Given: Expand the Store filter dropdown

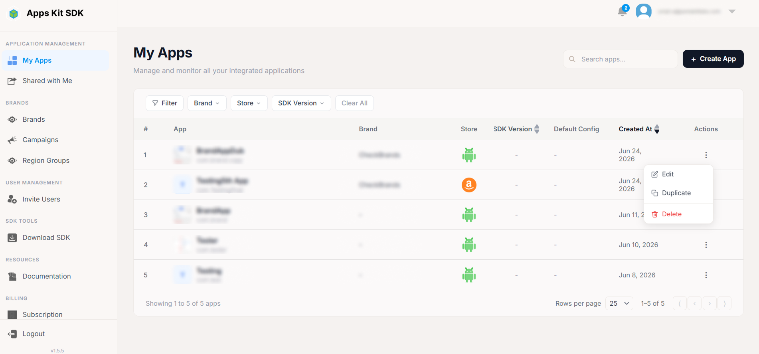Looking at the screenshot, I should click(x=249, y=103).
